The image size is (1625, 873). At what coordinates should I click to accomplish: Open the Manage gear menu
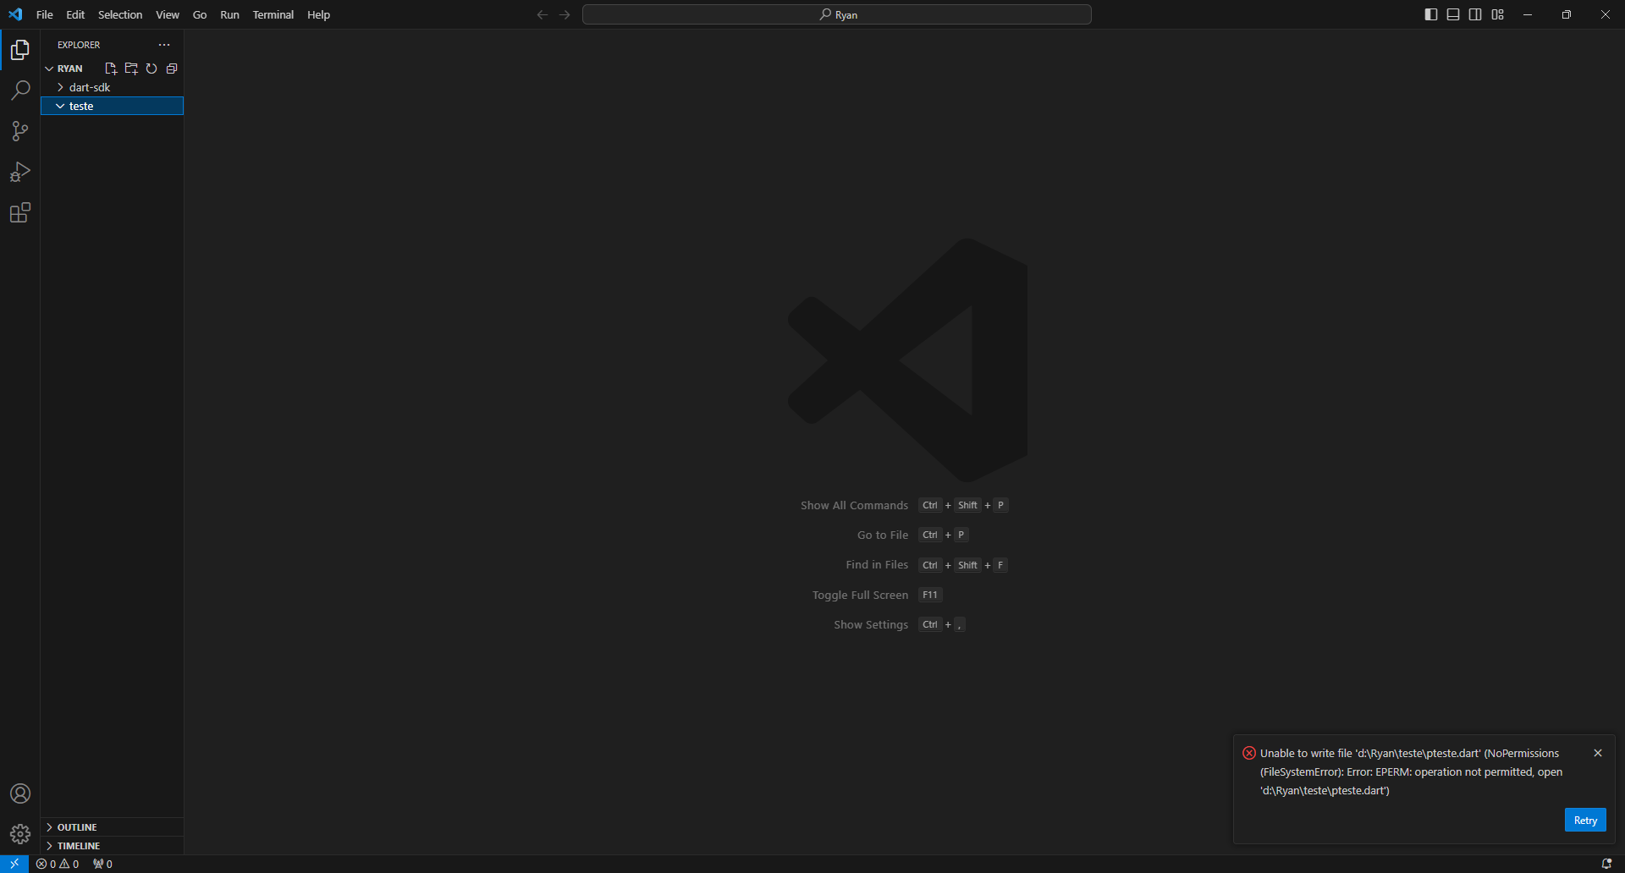click(x=20, y=834)
